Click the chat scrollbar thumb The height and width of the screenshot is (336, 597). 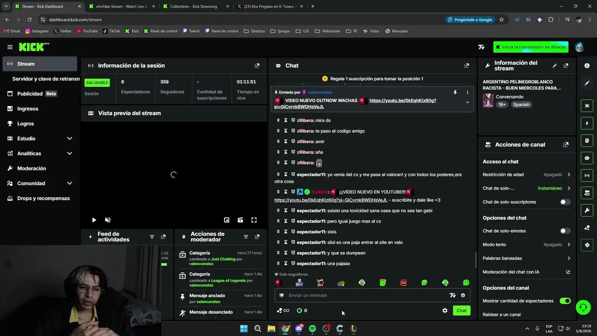[x=475, y=260]
